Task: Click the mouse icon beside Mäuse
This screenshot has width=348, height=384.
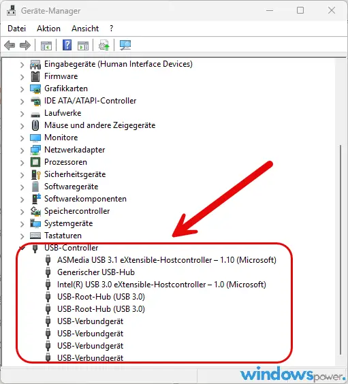Action: tap(35, 126)
